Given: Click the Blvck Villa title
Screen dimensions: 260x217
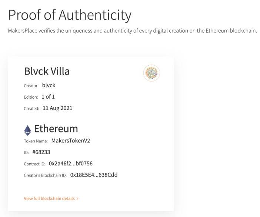Looking at the screenshot, I should tap(47, 71).
